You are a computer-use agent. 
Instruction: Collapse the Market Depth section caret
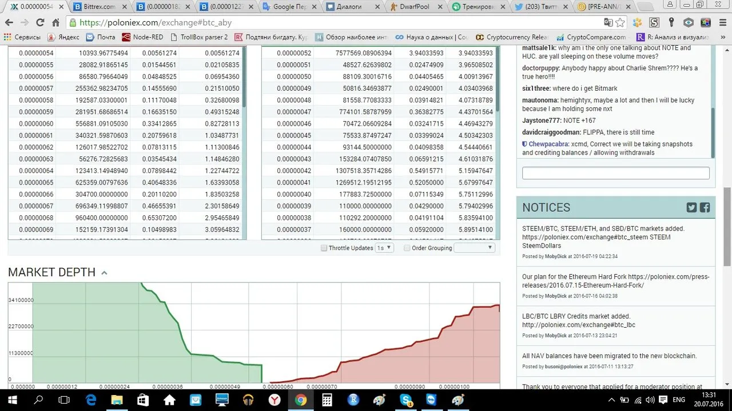coord(104,273)
